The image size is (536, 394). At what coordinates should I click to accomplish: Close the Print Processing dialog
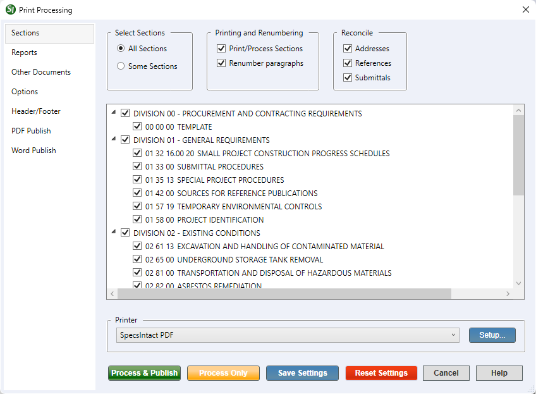[x=526, y=9]
